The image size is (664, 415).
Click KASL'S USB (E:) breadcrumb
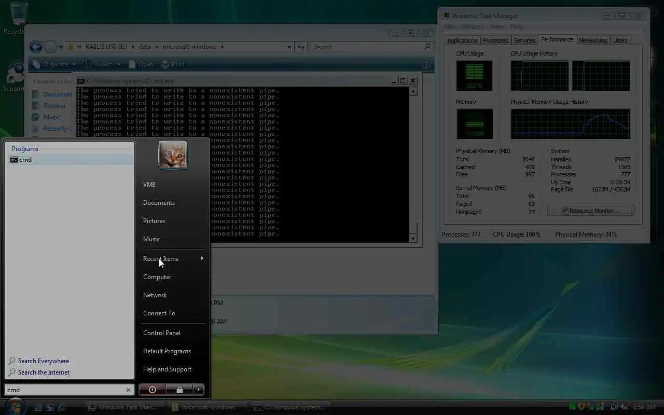pyautogui.click(x=106, y=47)
